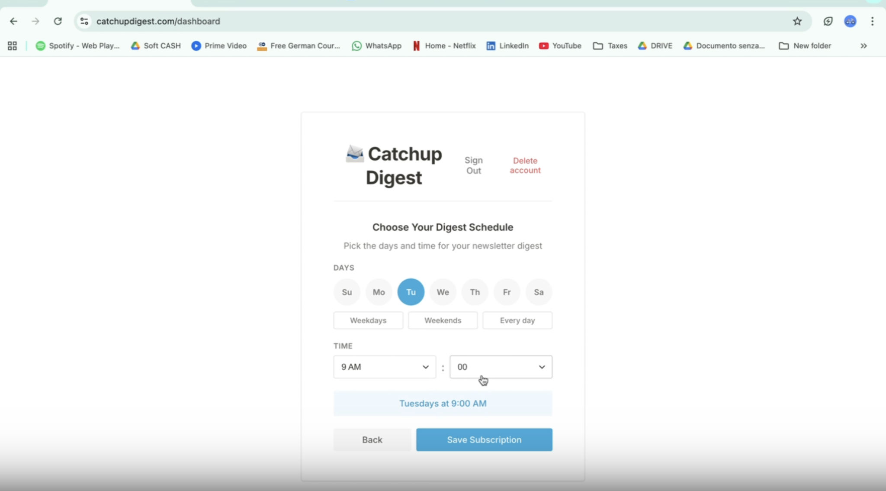Open the Documento senza... bookmark
This screenshot has height=491, width=886.
[724, 46]
